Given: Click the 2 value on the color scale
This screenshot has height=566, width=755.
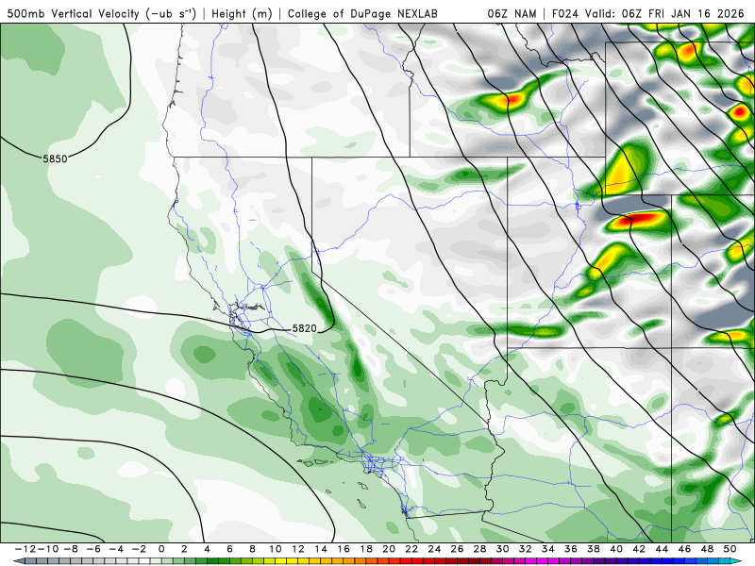Looking at the screenshot, I should coord(184,549).
